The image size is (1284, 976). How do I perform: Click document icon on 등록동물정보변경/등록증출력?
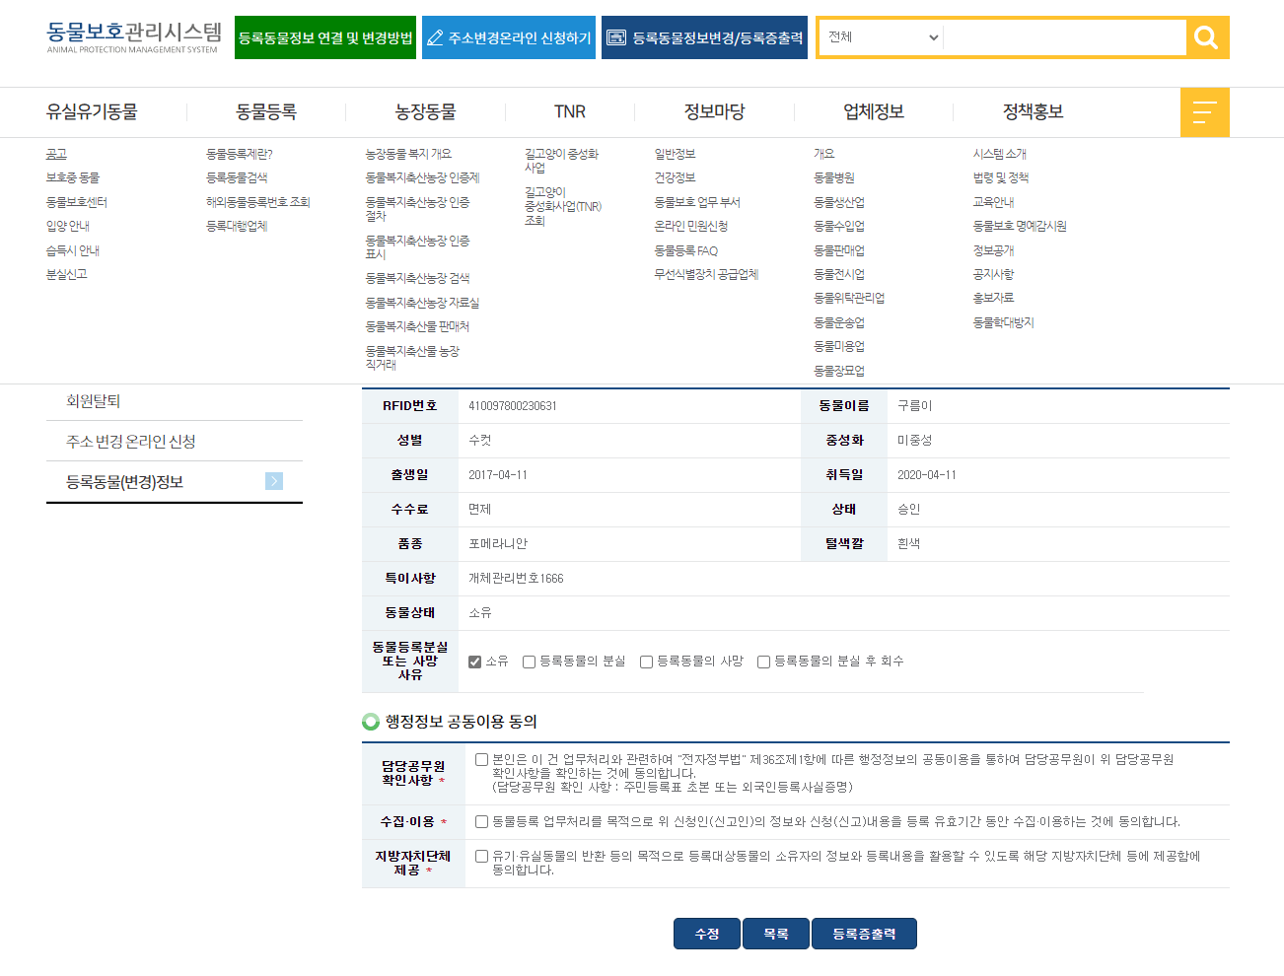click(x=616, y=37)
